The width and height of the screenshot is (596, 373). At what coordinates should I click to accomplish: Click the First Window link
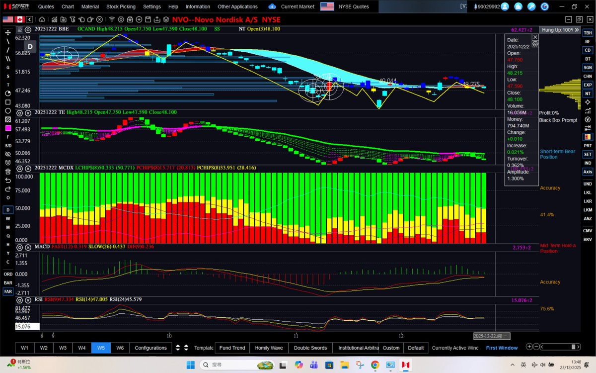click(502, 348)
